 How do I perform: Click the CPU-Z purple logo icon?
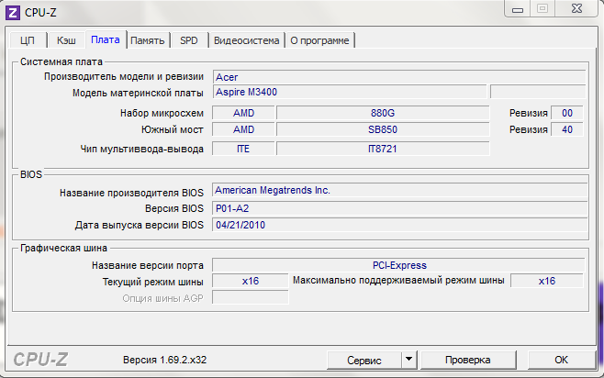pyautogui.click(x=12, y=12)
